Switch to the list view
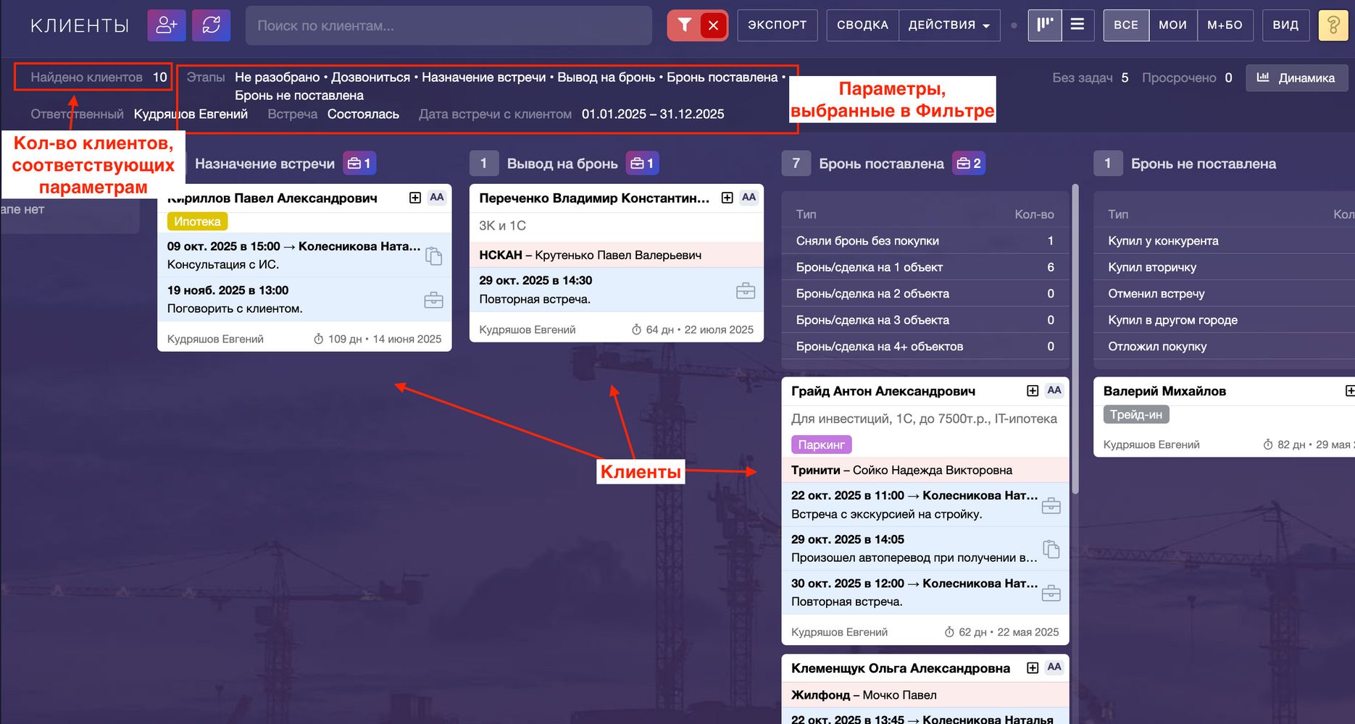This screenshot has height=724, width=1355. (1077, 25)
